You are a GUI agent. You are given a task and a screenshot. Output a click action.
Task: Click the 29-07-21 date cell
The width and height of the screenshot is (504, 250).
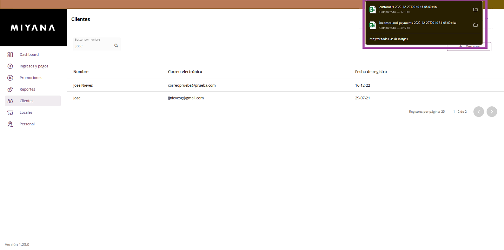(363, 98)
